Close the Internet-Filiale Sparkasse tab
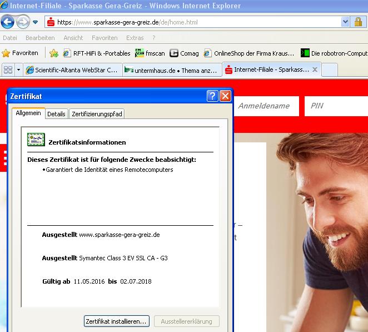 tap(315, 70)
